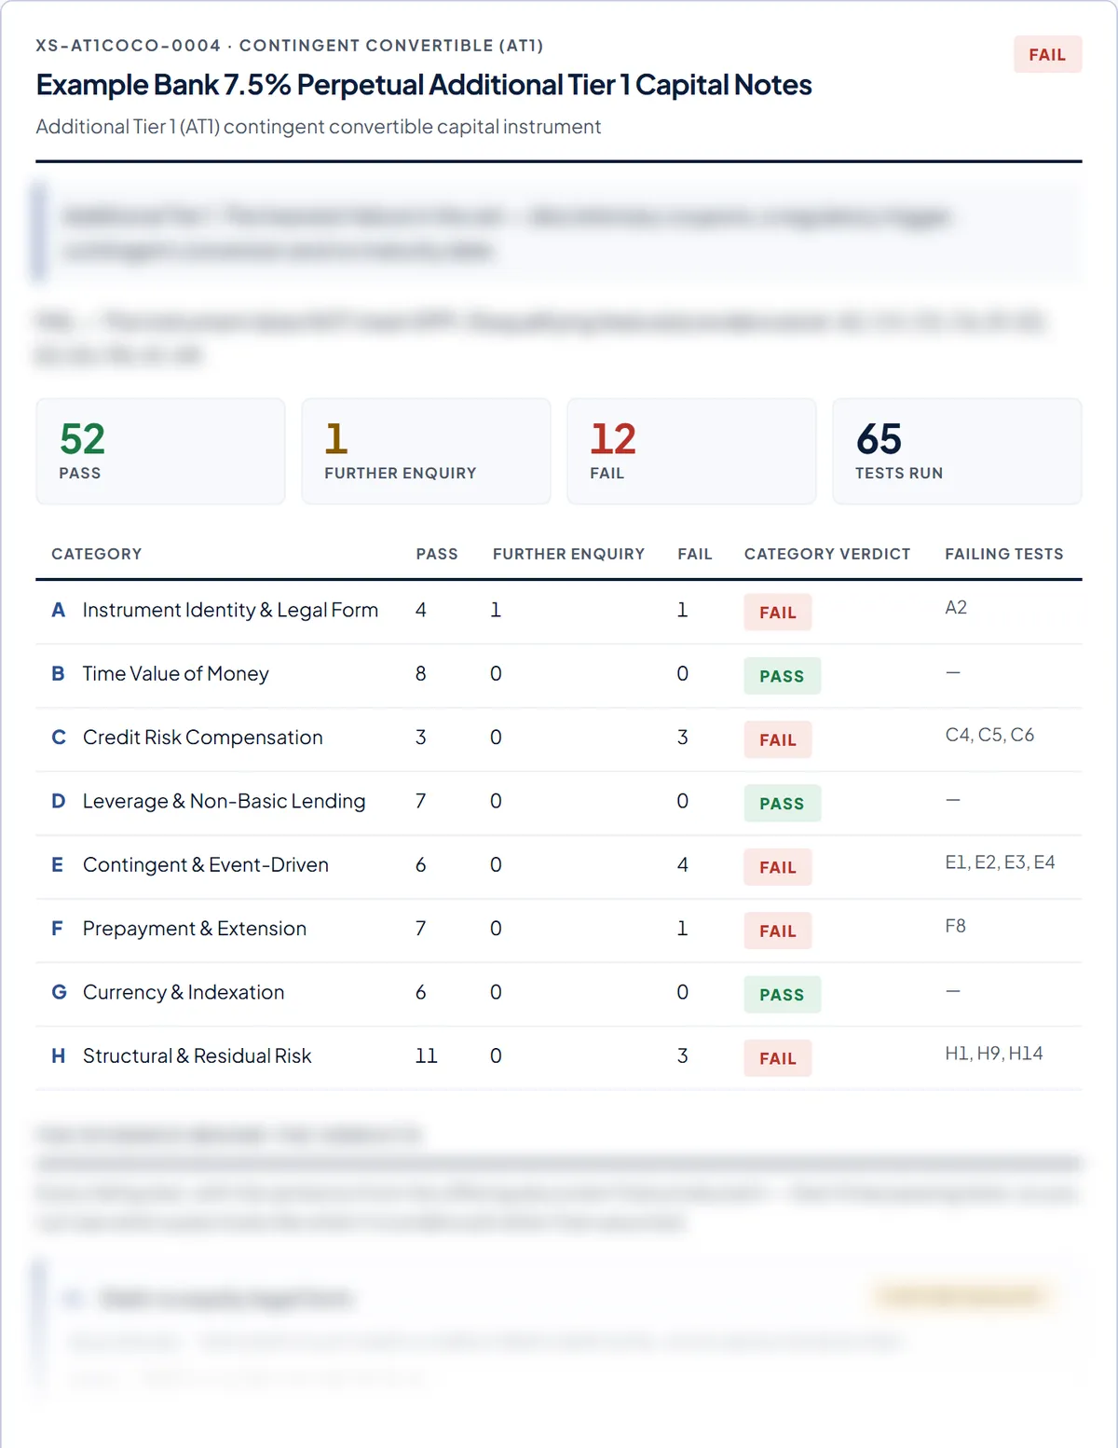Click PASS verdict for Time Value of Money

pos(783,676)
